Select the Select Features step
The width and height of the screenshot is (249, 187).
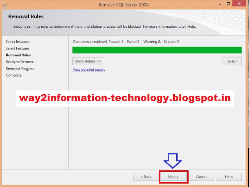pyautogui.click(x=18, y=48)
